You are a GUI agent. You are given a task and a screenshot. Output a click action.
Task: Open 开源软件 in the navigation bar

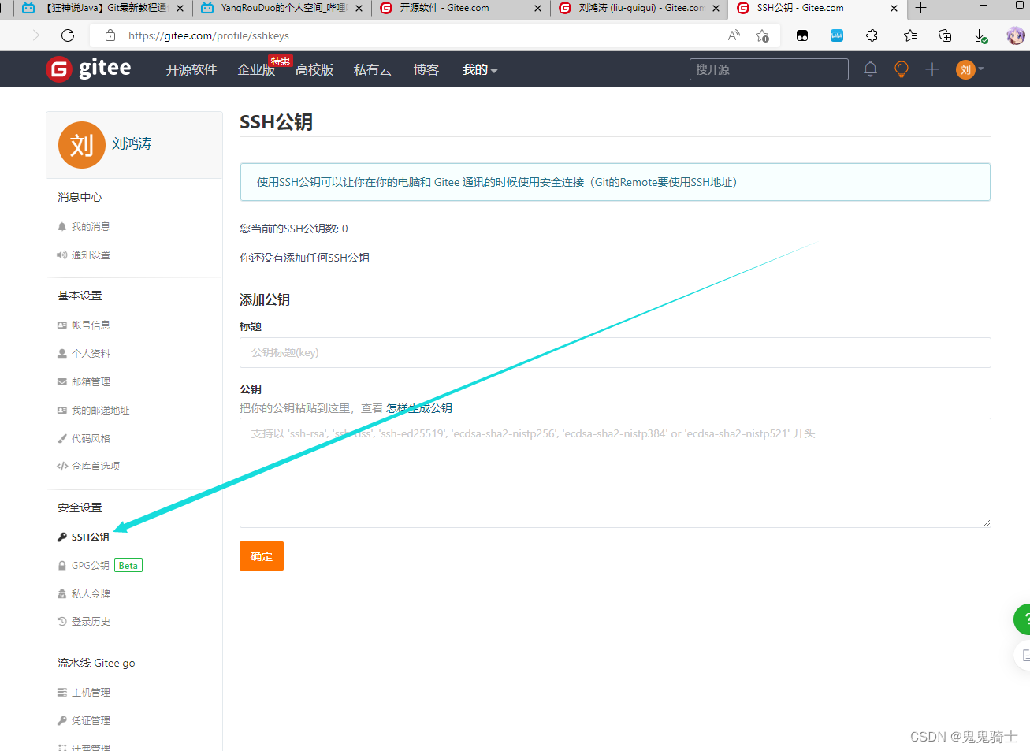(191, 69)
